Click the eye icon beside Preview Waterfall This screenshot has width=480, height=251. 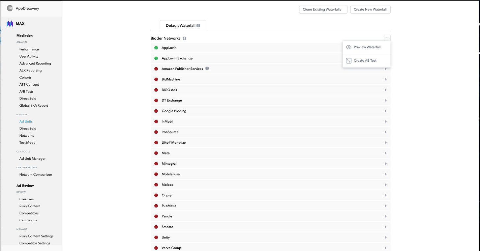click(348, 47)
